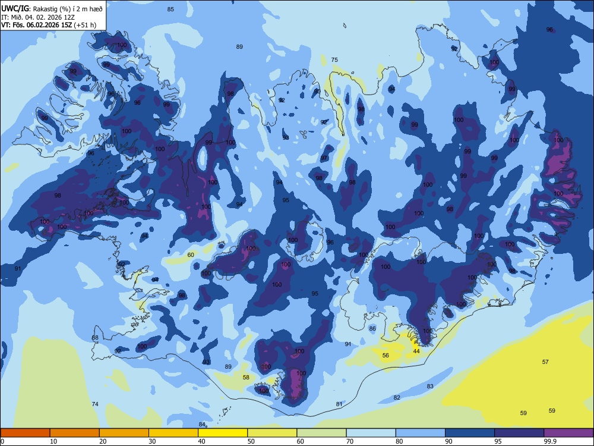Click the medium blue 80–90 legend swatch
594x446 pixels.
point(421,433)
